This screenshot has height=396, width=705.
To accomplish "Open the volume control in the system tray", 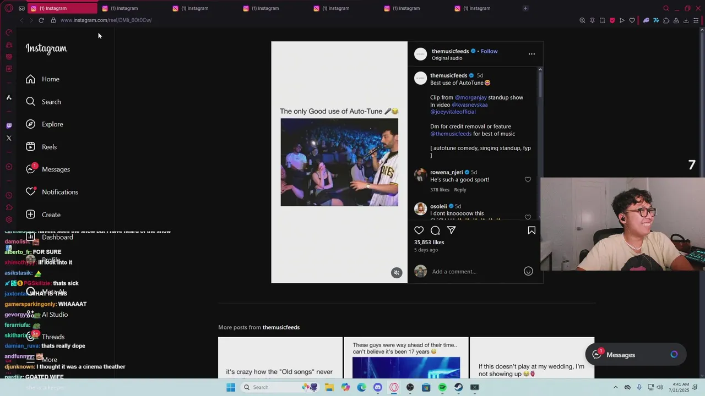I will (660, 387).
